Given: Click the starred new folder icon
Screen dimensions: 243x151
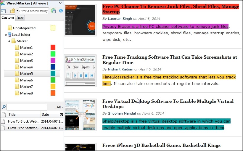Looking at the screenshot, I should click(12, 11).
